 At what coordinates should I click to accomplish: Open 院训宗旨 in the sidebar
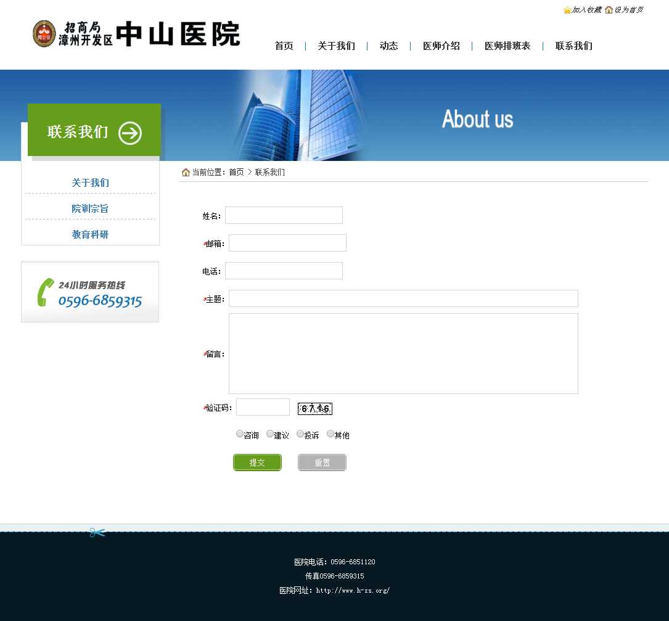click(x=90, y=208)
